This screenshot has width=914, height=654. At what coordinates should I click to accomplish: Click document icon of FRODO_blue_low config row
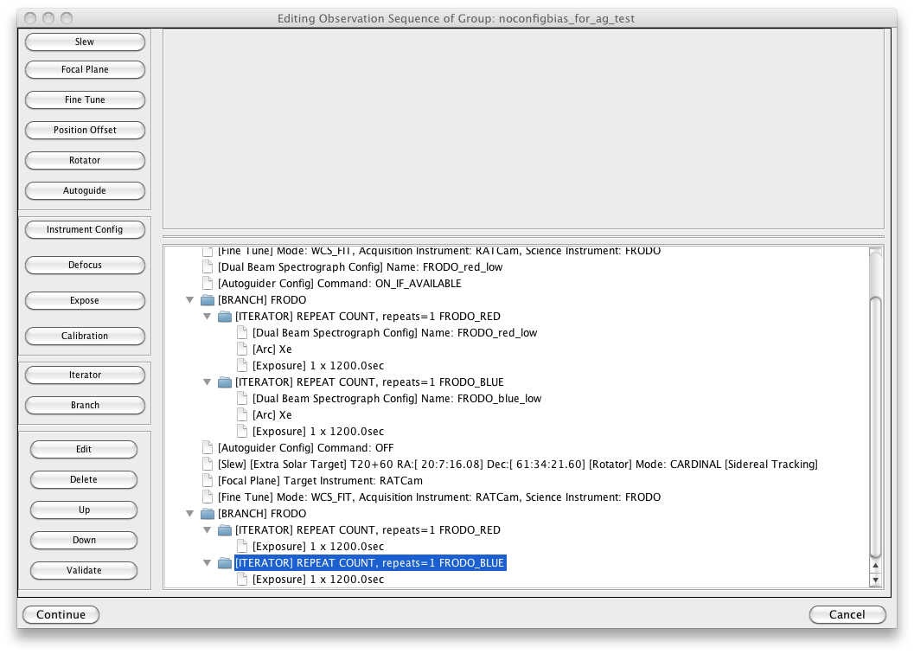[x=242, y=399]
